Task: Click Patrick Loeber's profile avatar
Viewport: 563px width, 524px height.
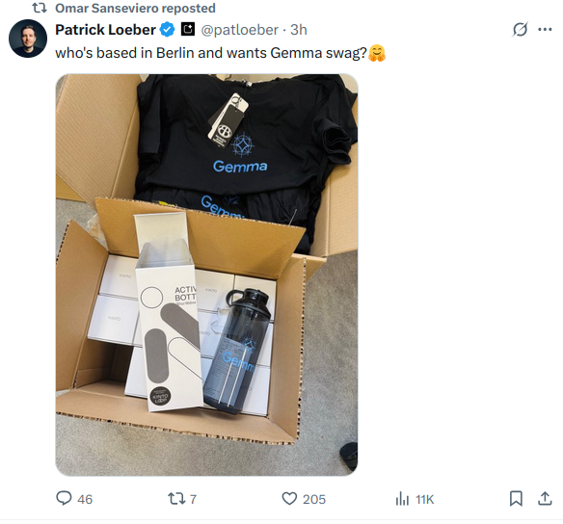Action: (x=28, y=39)
